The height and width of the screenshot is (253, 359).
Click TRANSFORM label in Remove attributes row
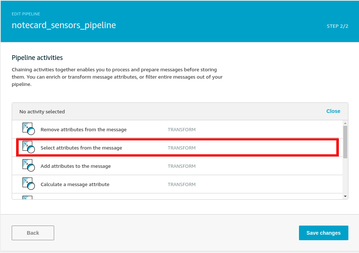point(182,129)
